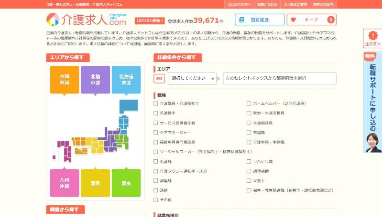Check ソーシャルワーカー

click(x=156, y=152)
